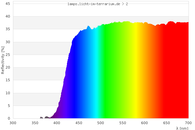Click the 10 value on the reflectivity axis

click(x=8, y=93)
